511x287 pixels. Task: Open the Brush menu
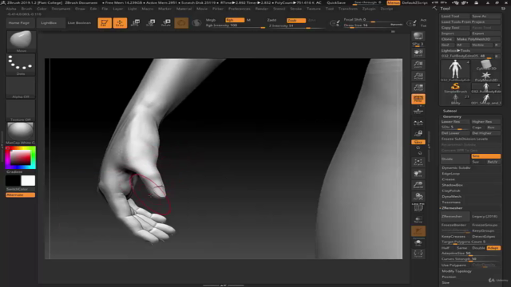26,9
